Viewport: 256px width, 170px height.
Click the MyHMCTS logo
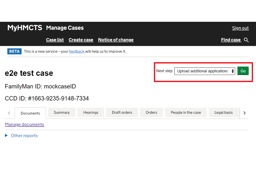(x=25, y=28)
